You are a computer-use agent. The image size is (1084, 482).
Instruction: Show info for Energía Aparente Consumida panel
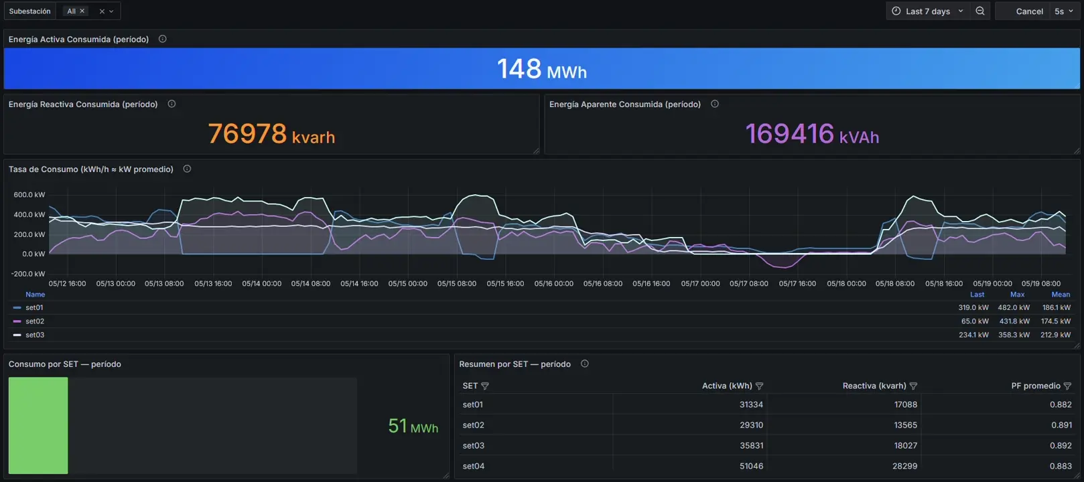[x=715, y=104]
